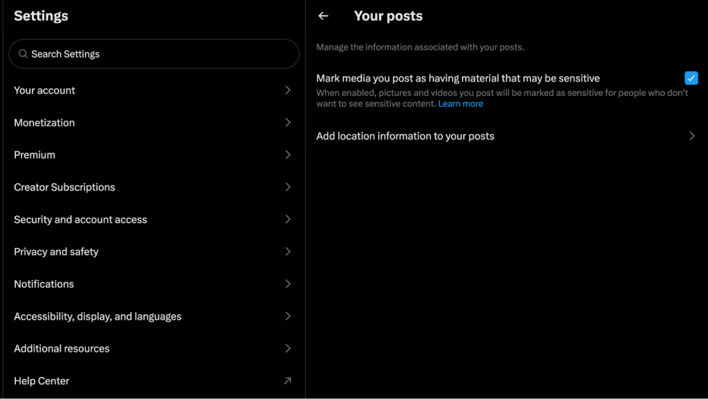Go to Premium settings
Image resolution: width=708 pixels, height=399 pixels.
pyautogui.click(x=35, y=155)
